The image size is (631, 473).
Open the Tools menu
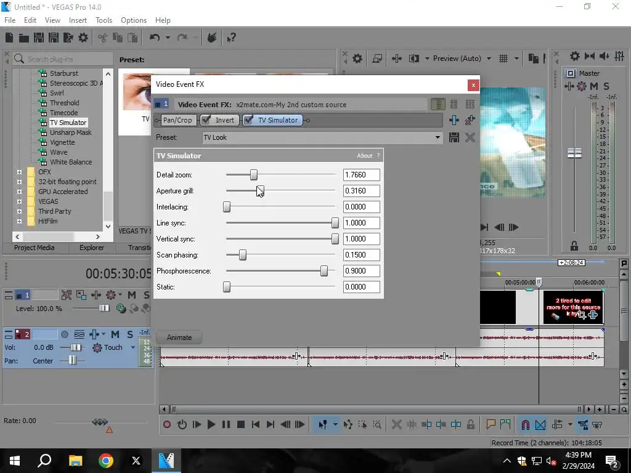[104, 20]
